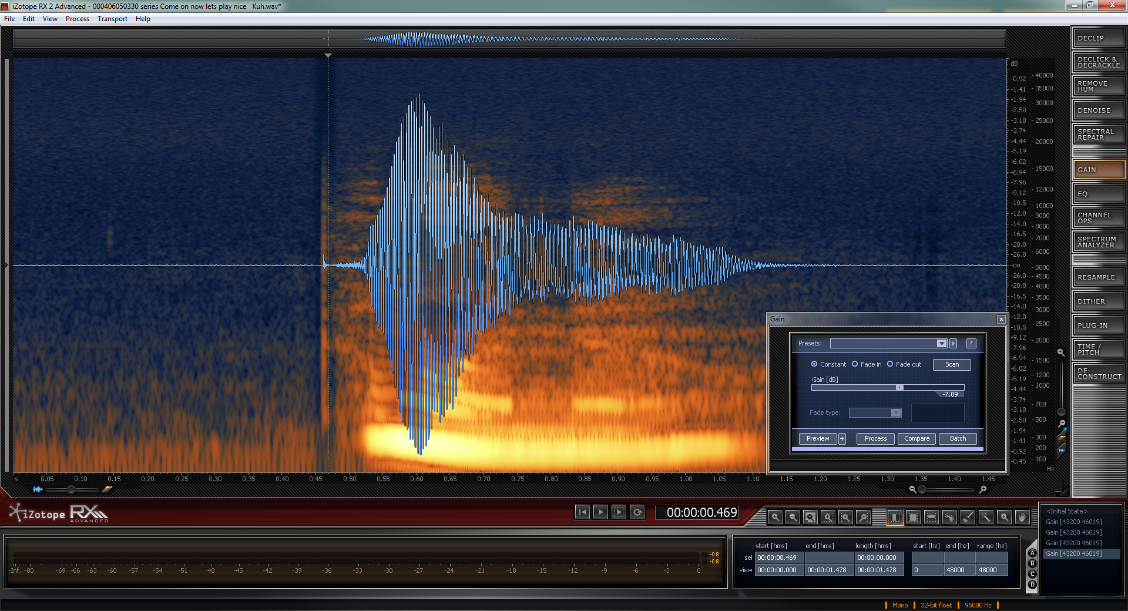Toggle loop playback icon
The height and width of the screenshot is (611, 1128).
[x=637, y=512]
